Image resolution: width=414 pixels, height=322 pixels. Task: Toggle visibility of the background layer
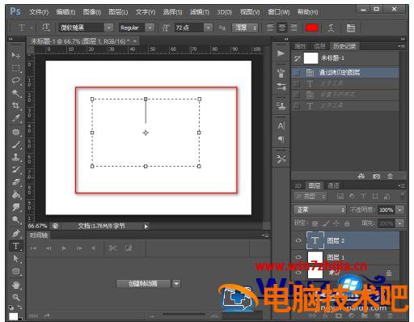(298, 273)
